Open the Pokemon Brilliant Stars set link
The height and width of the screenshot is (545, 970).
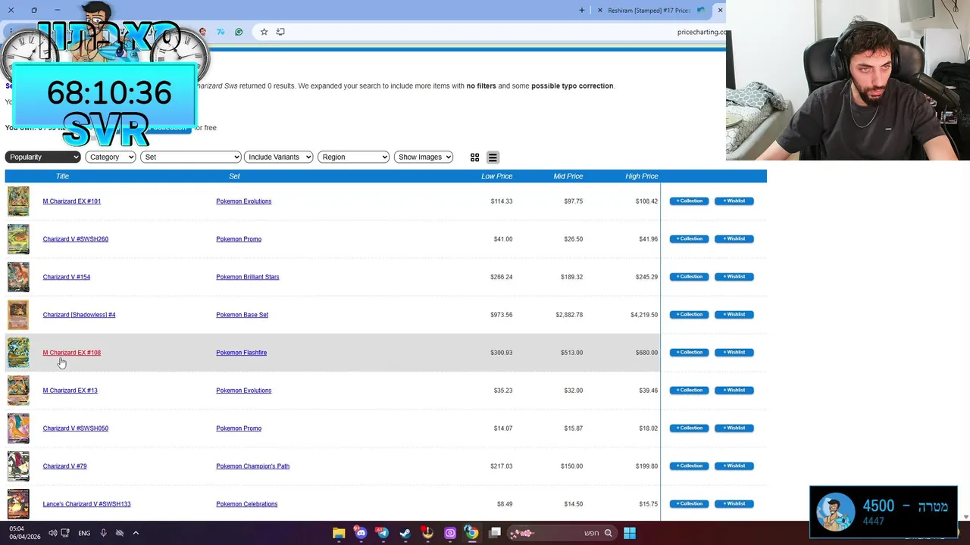[248, 277]
